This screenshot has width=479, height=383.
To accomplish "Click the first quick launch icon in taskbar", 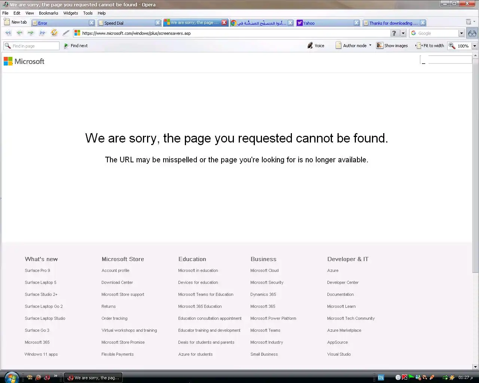I will [30, 378].
